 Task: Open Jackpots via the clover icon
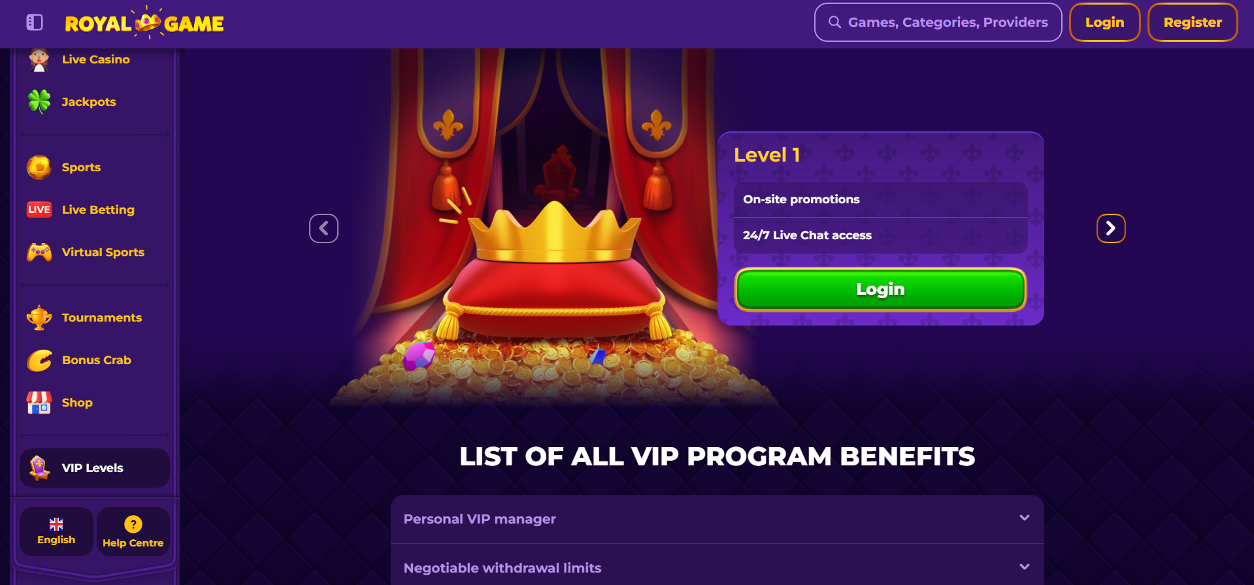pos(39,102)
